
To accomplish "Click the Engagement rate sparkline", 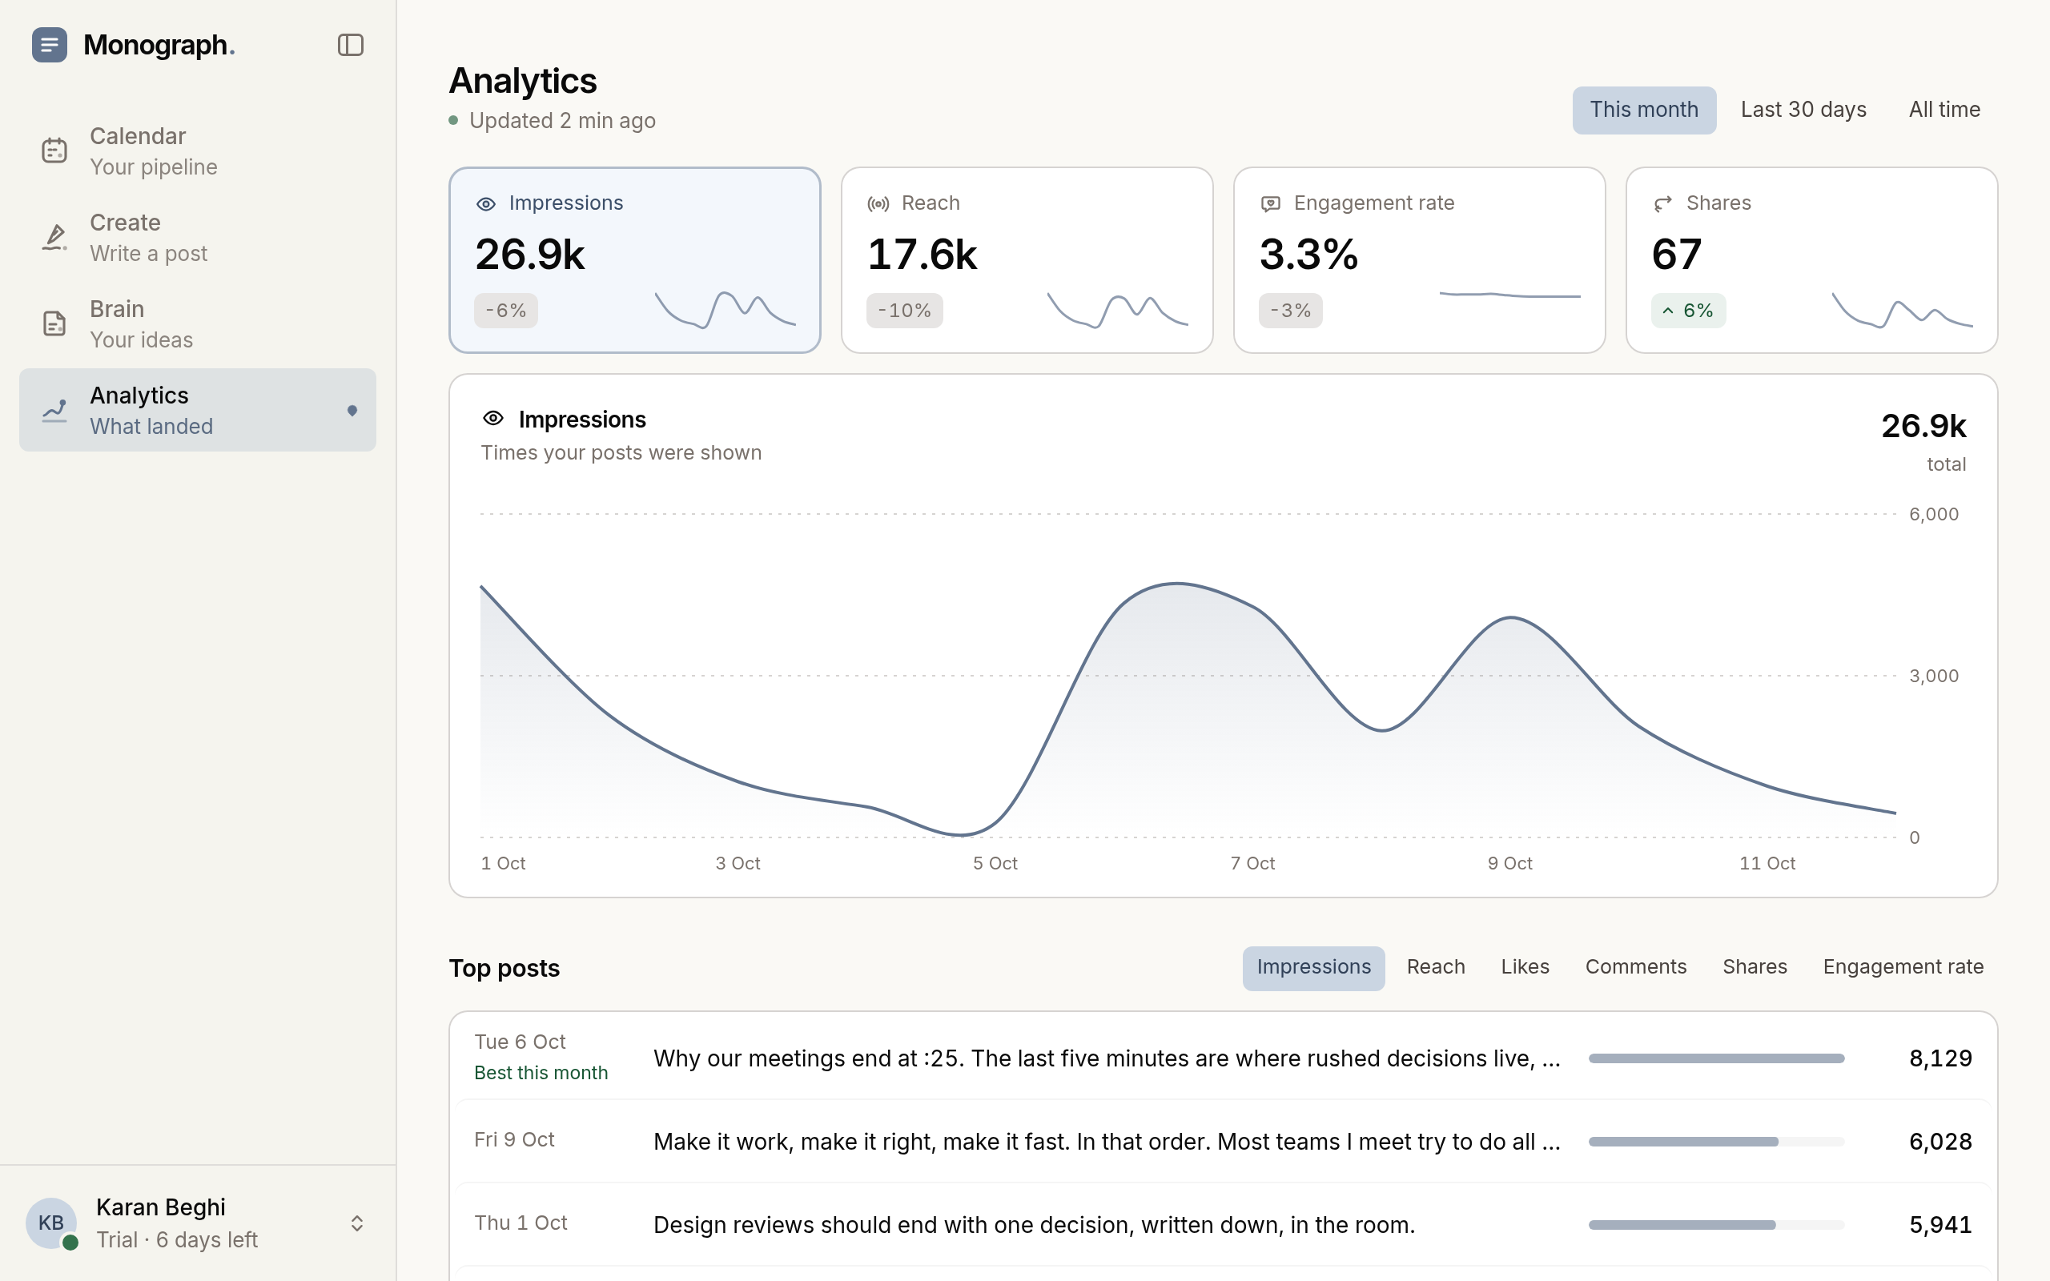I will [x=1509, y=295].
